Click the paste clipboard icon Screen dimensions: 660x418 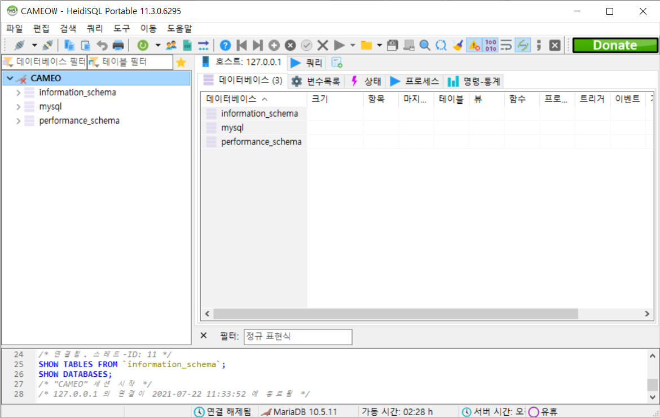coord(85,45)
